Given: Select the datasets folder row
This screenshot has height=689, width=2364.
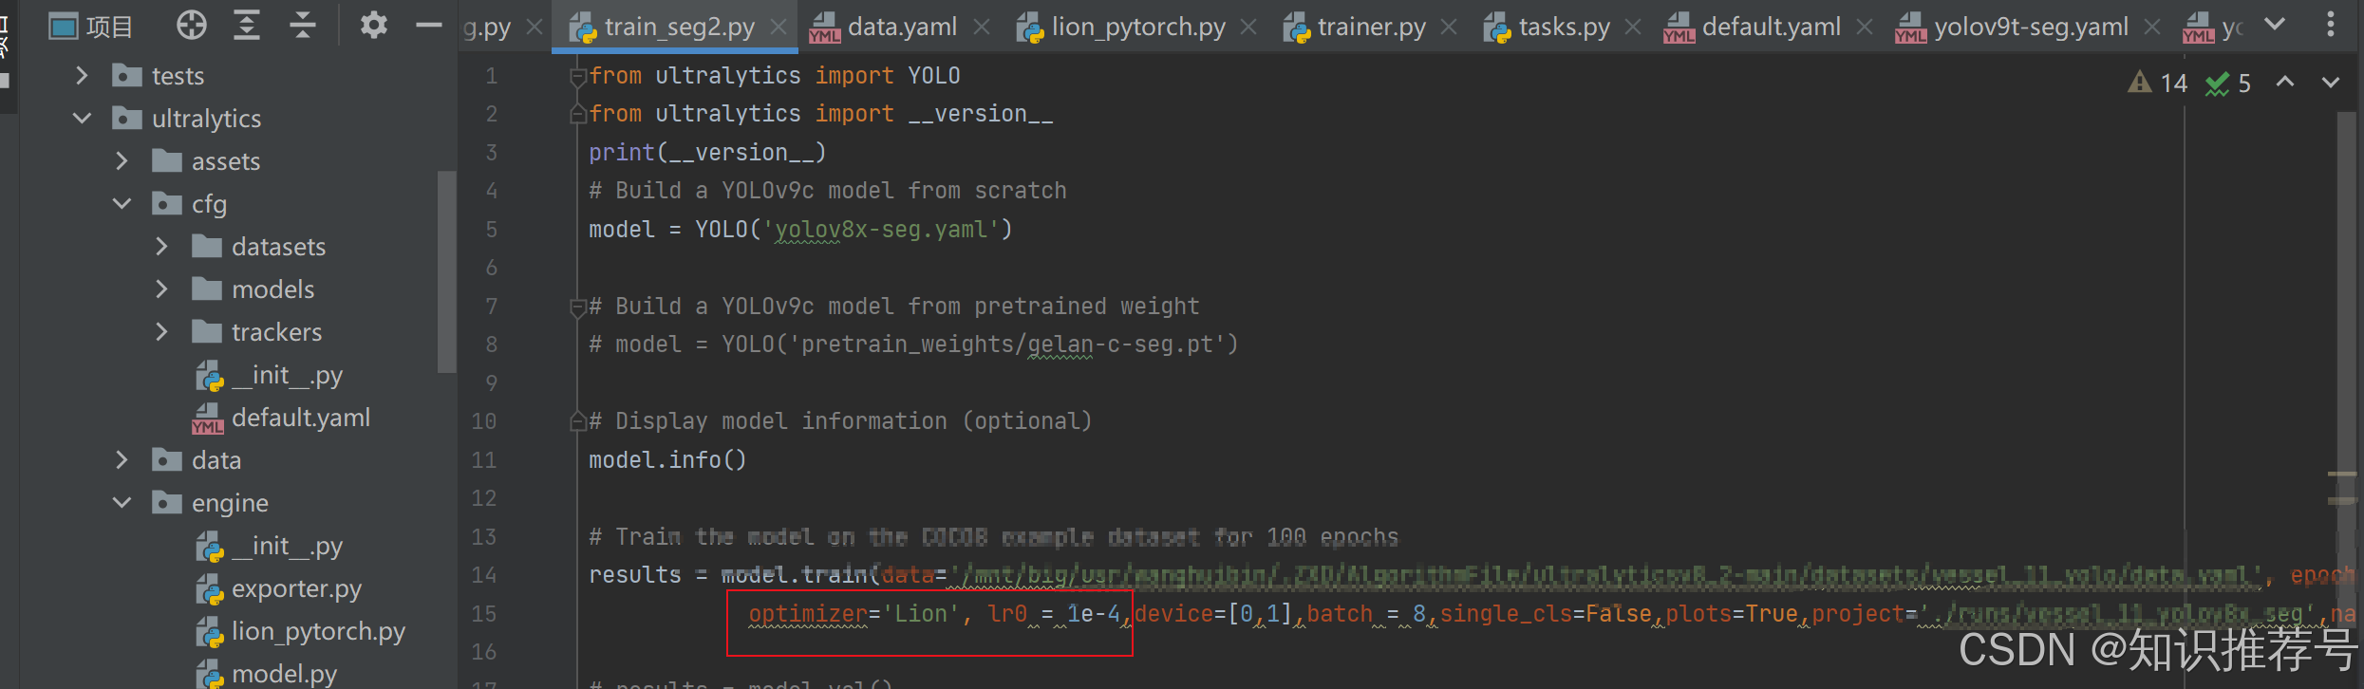Looking at the screenshot, I should coord(258,247).
